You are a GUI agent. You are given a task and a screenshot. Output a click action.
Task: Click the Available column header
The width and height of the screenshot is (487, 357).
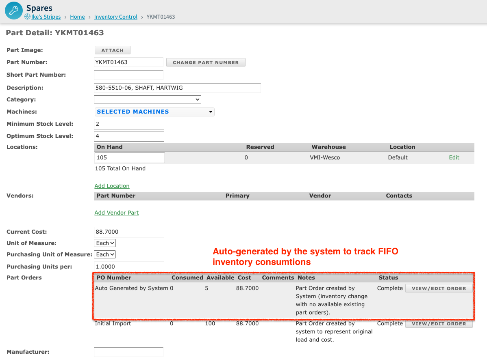pyautogui.click(x=220, y=277)
